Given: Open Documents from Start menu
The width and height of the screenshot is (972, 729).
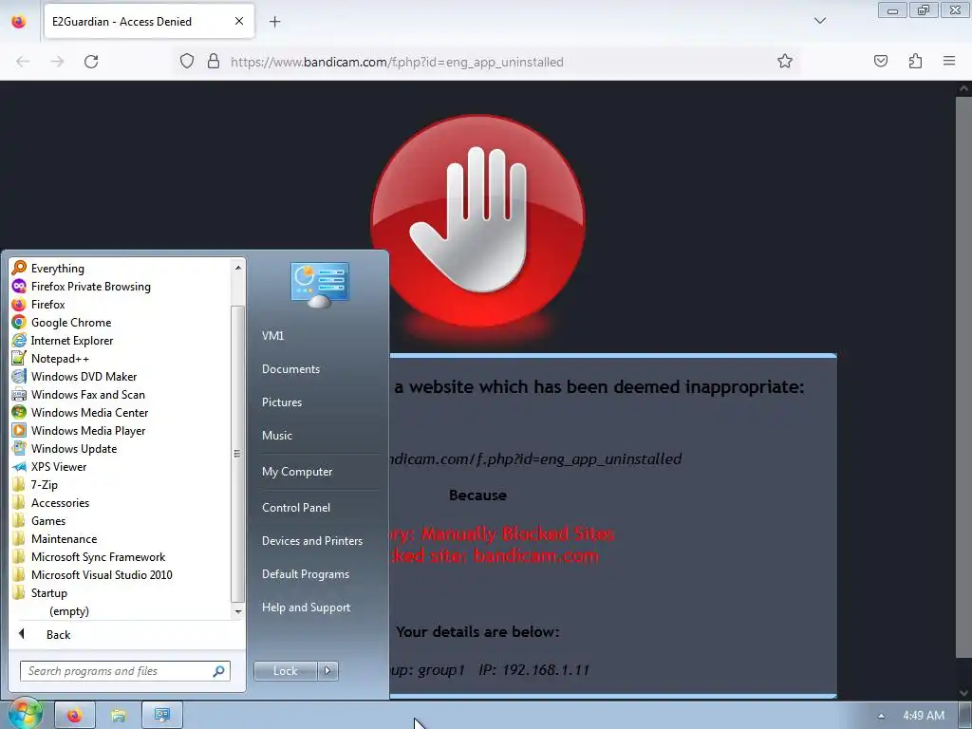Looking at the screenshot, I should (x=290, y=369).
